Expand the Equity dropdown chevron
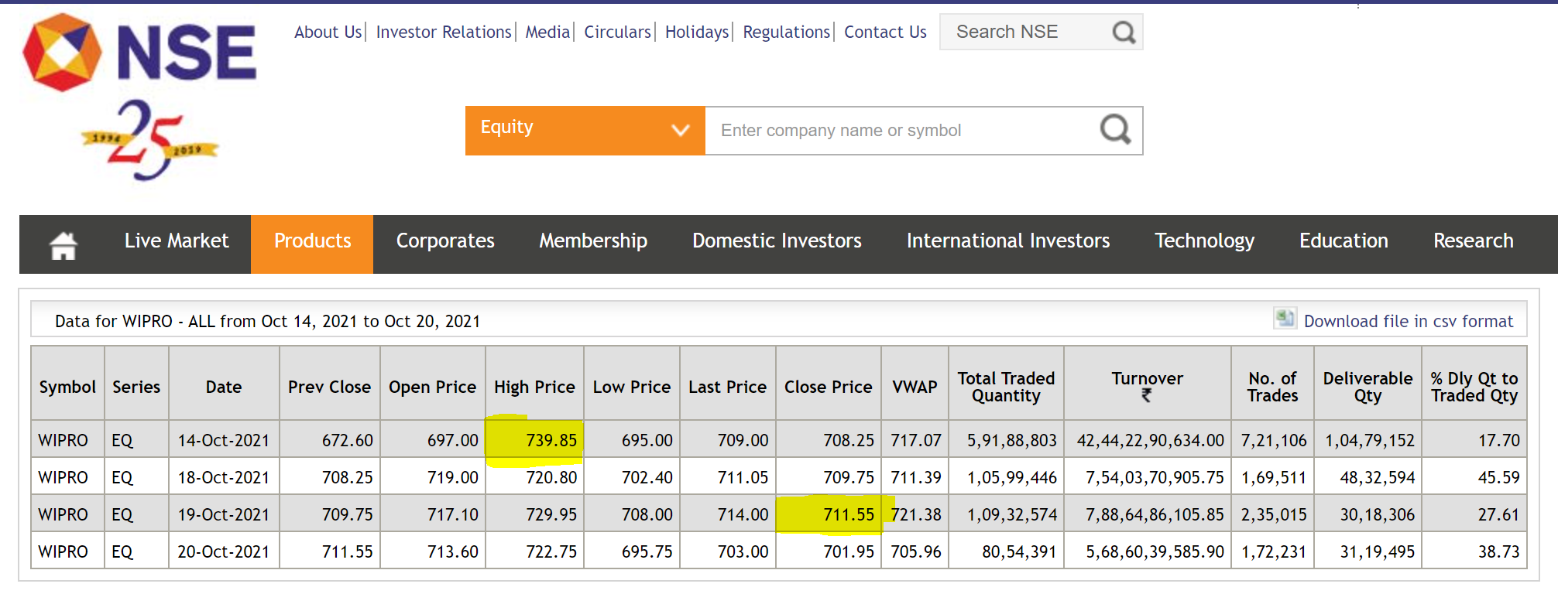Image resolution: width=1558 pixels, height=594 pixels. coord(681,130)
